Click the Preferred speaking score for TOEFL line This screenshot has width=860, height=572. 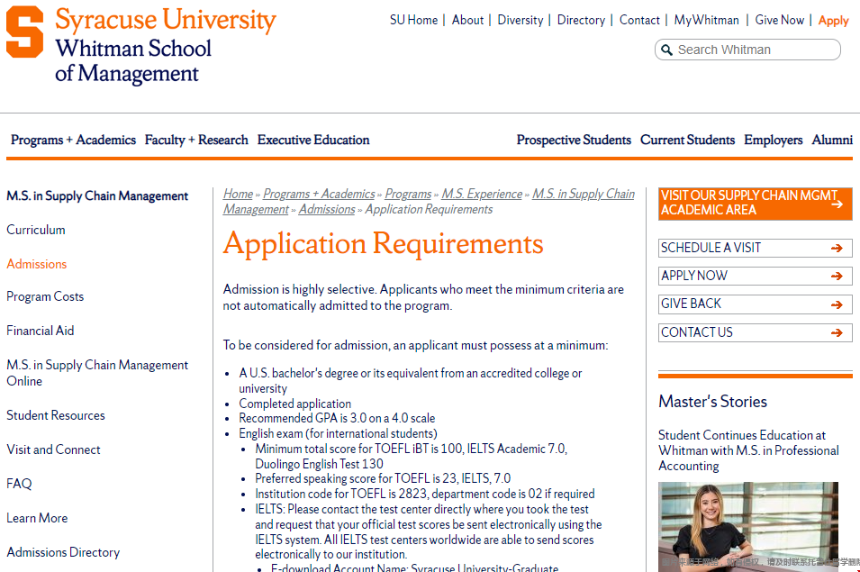pyautogui.click(x=383, y=479)
